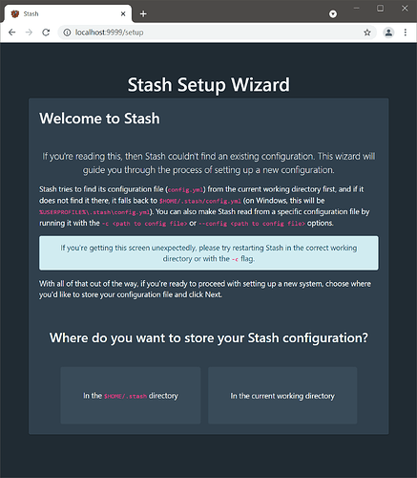Open Chrome three-dot options menu
Screen dimensions: 417x478
point(406,33)
